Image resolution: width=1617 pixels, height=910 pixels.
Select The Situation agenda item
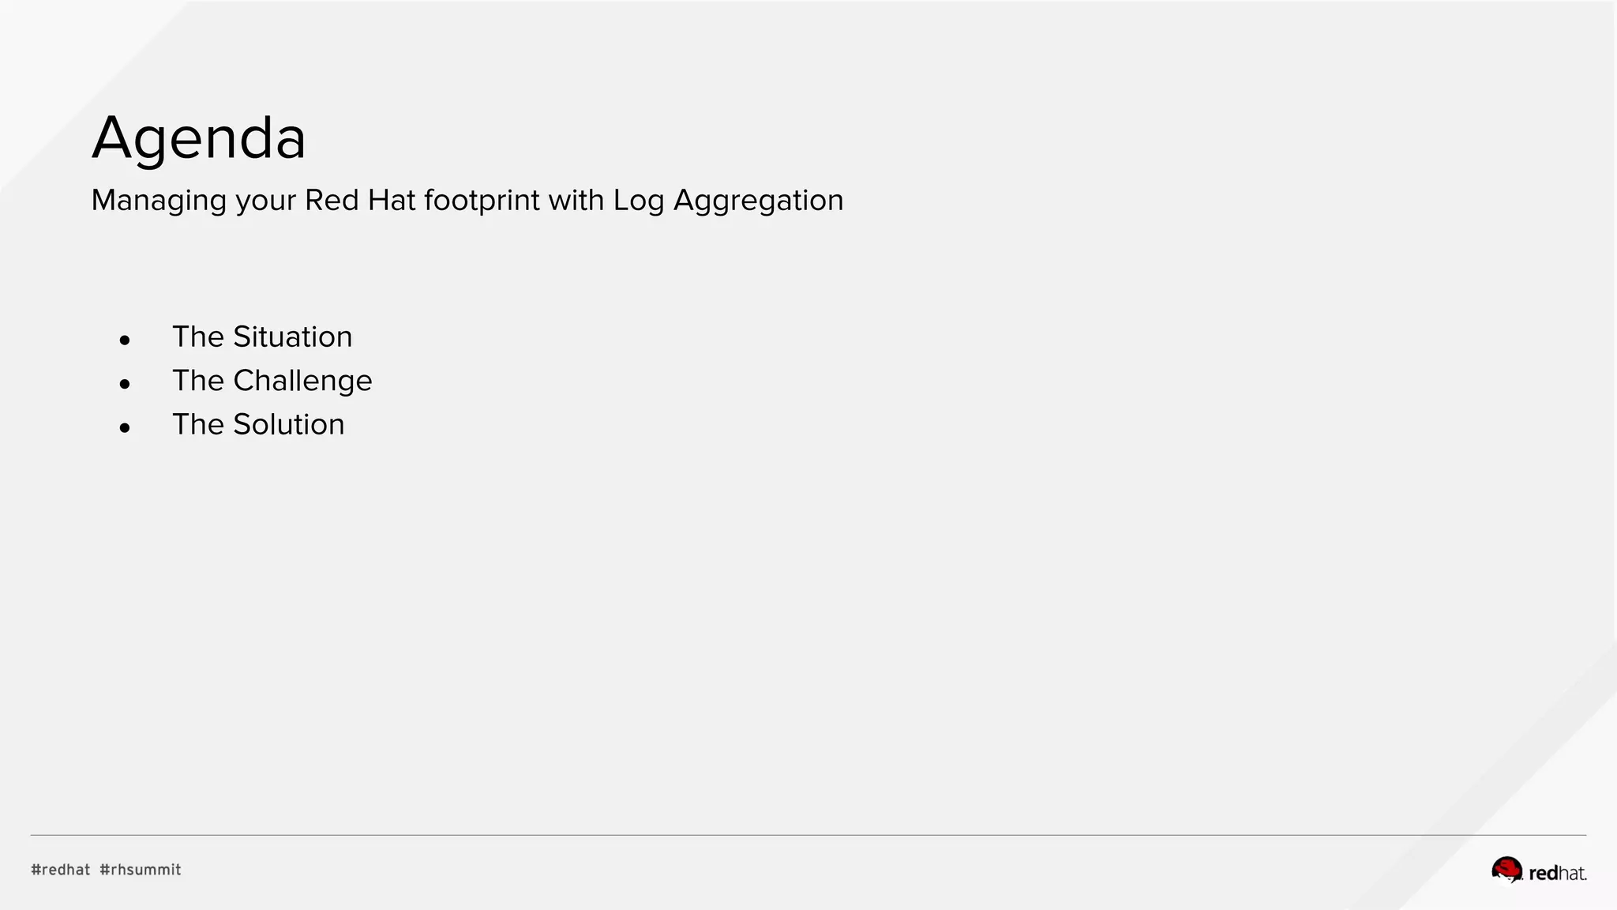[x=262, y=337]
